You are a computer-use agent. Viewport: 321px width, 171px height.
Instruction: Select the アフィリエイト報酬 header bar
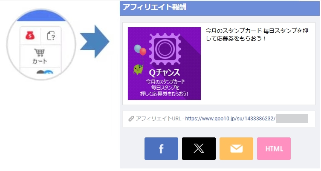click(x=220, y=8)
